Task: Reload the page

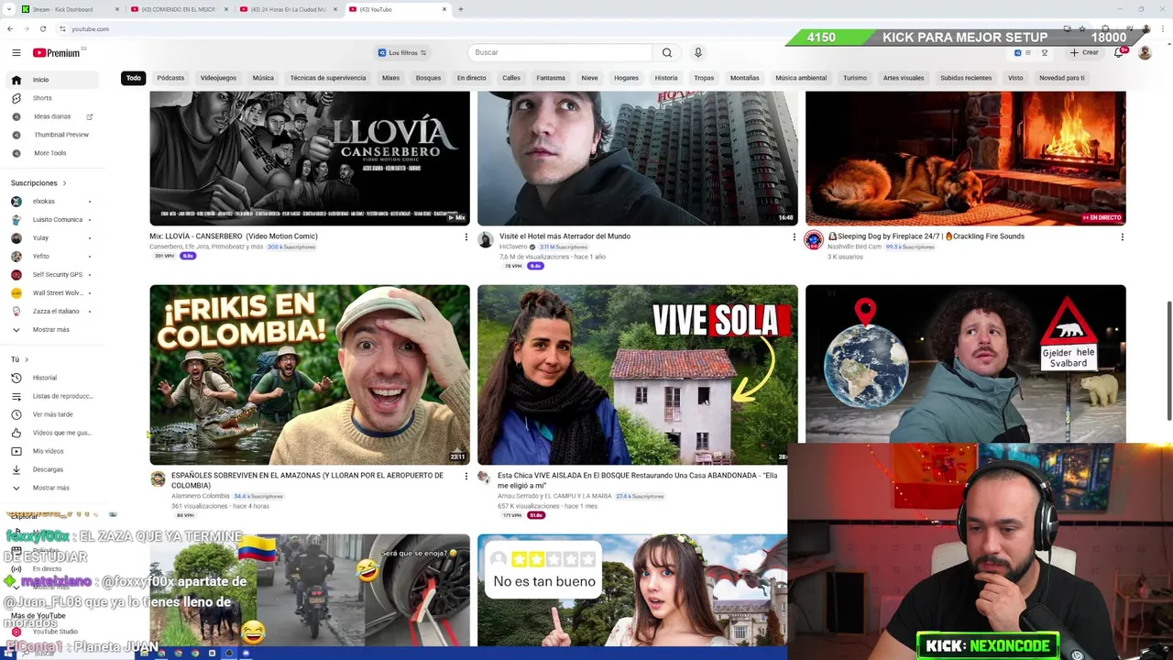Action: (42, 28)
